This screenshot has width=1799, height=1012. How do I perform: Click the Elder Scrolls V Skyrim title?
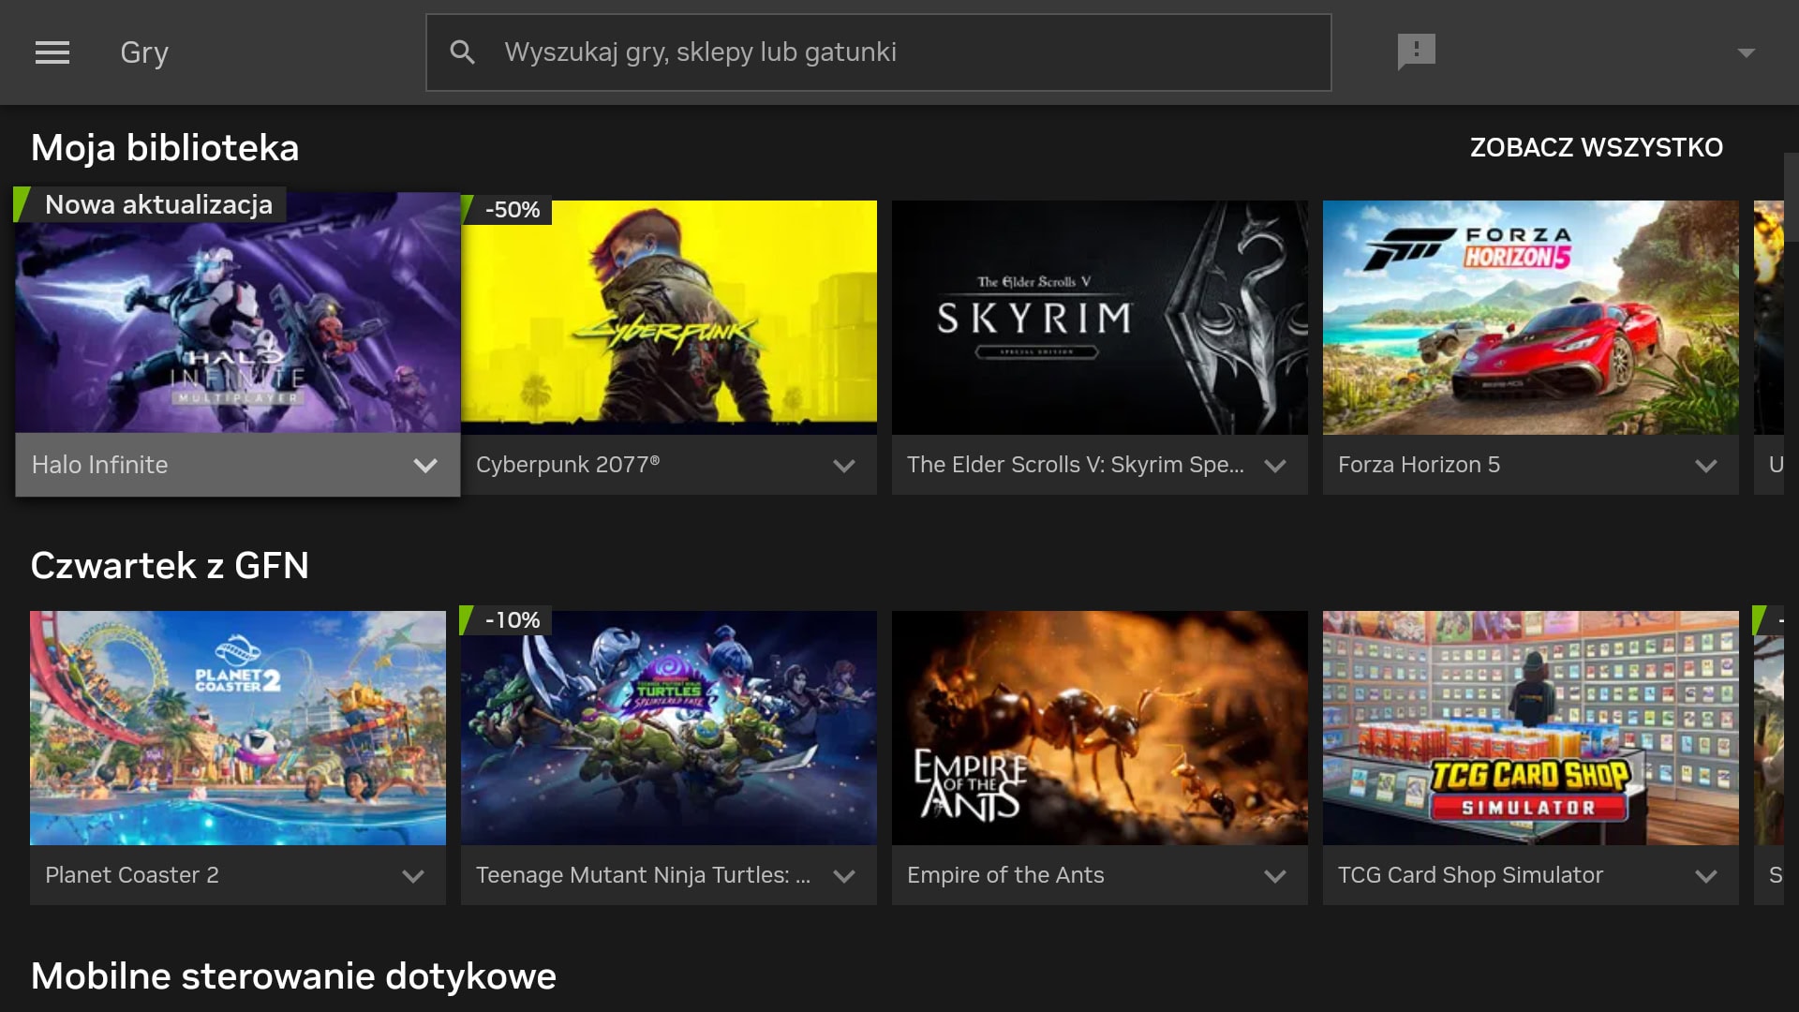pyautogui.click(x=1076, y=465)
